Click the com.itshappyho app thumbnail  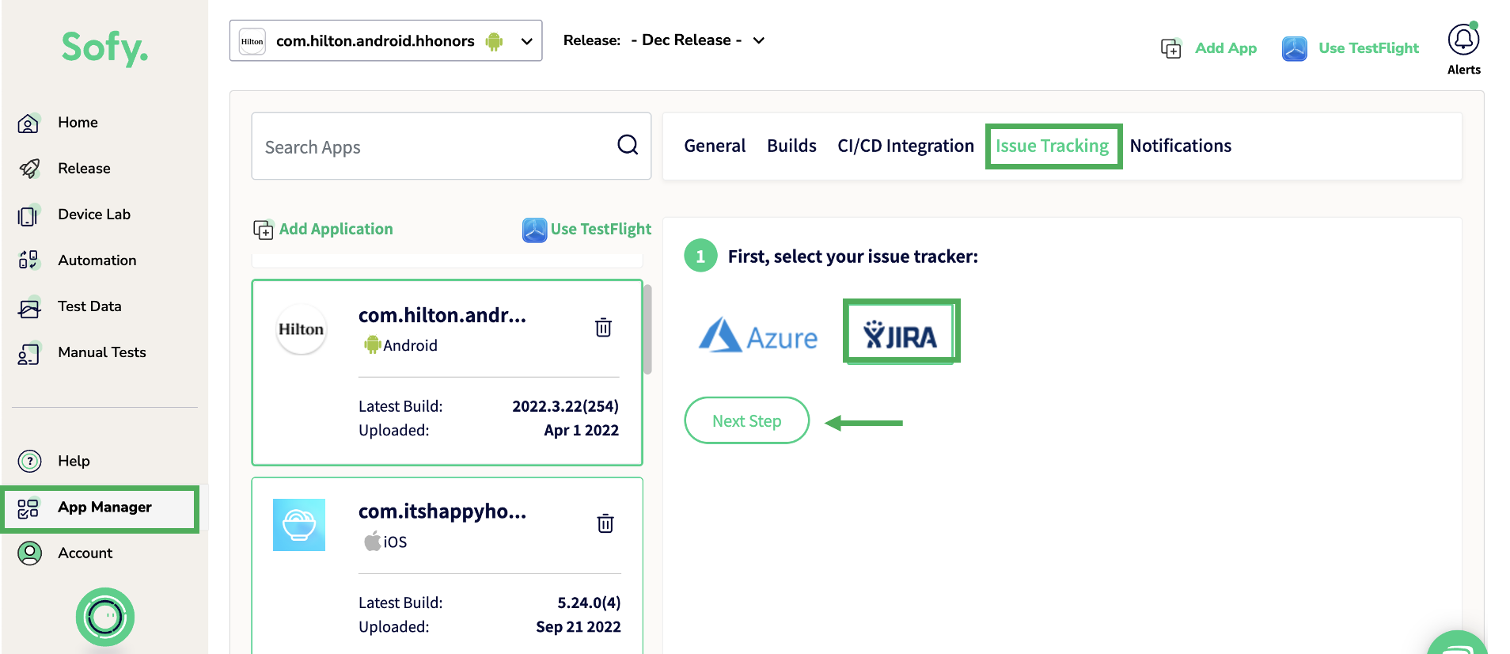point(299,525)
